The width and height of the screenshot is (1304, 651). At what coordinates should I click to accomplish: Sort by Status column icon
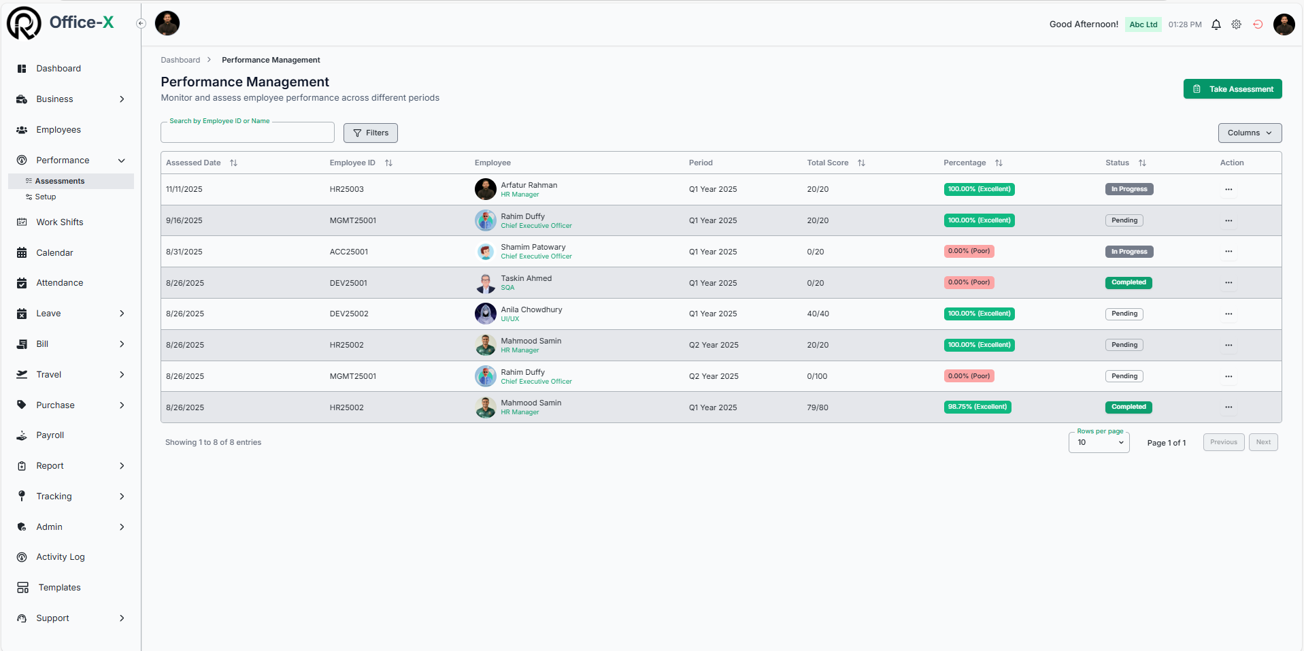coord(1142,163)
